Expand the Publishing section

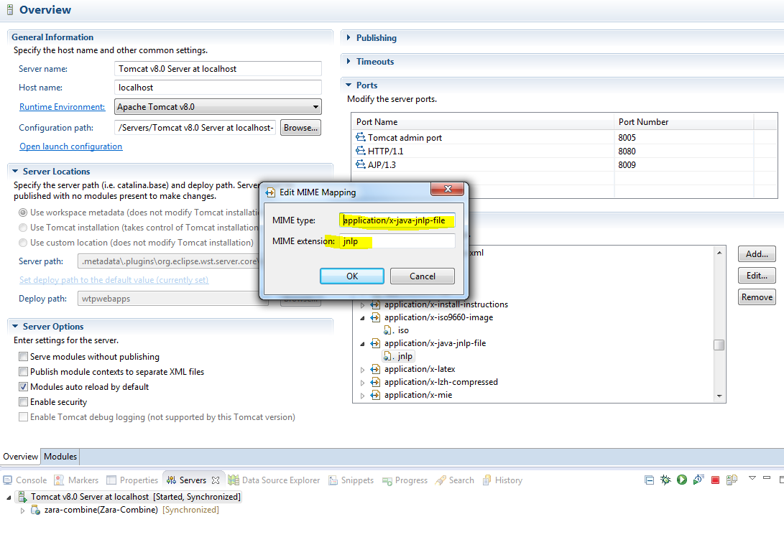click(349, 37)
